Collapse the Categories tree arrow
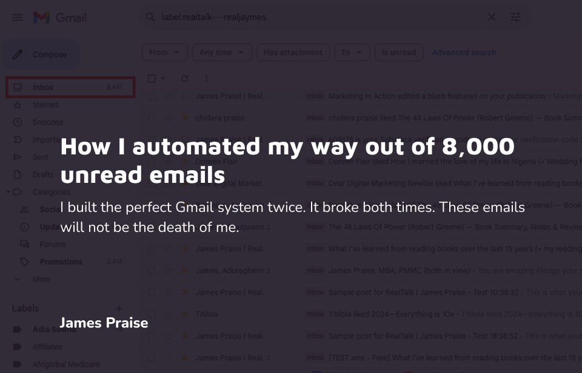Screen dimensions: 582x373 [8, 192]
